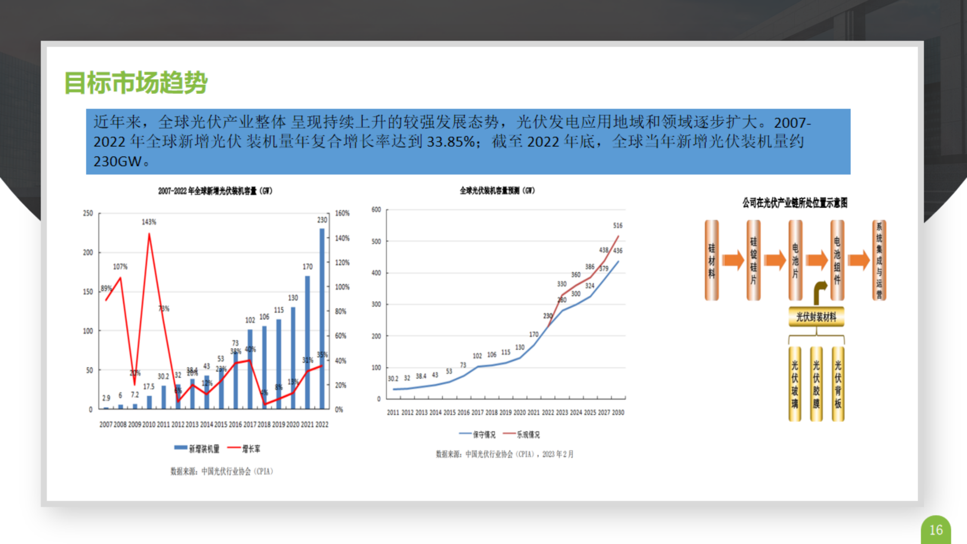The height and width of the screenshot is (544, 967).
Task: Select the 电池组件 chain box
Action: point(837,260)
